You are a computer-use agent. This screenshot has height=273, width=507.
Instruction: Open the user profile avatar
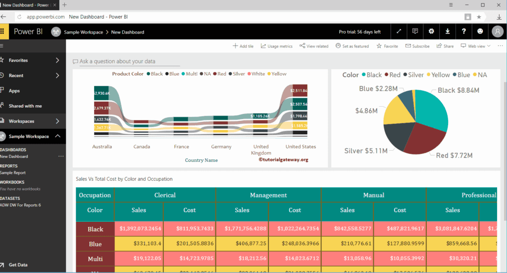(x=497, y=32)
